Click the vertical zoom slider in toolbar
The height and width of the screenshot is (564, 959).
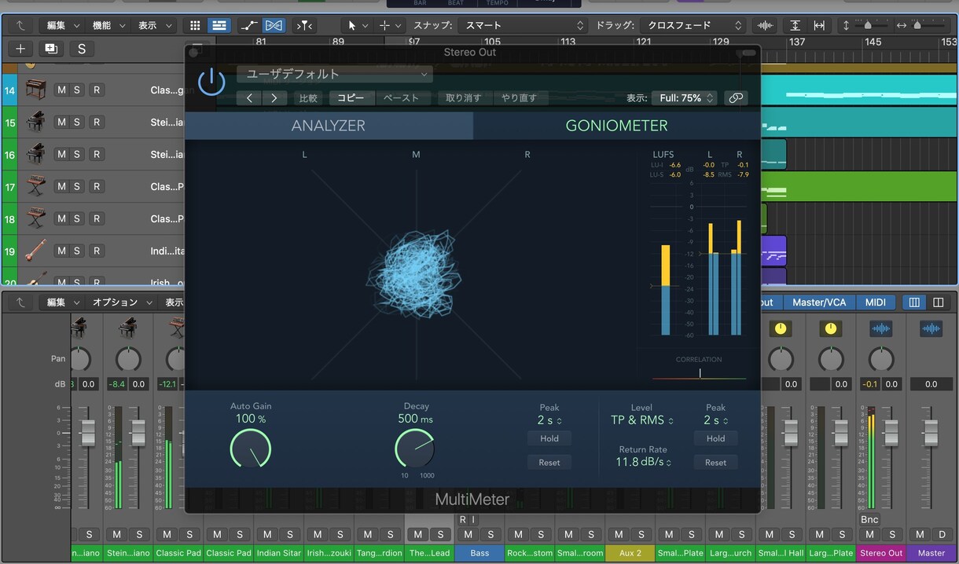point(869,26)
